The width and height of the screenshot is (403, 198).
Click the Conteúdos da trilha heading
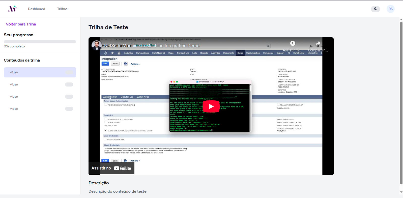click(x=22, y=60)
